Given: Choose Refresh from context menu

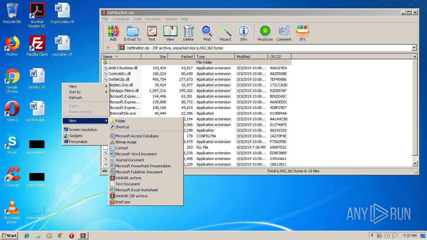Looking at the screenshot, I should [86, 98].
